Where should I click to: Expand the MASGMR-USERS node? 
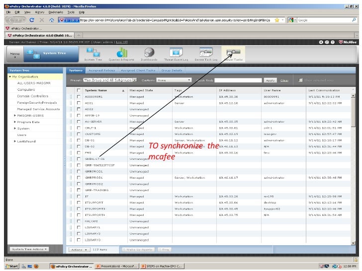pyautogui.click(x=15, y=116)
